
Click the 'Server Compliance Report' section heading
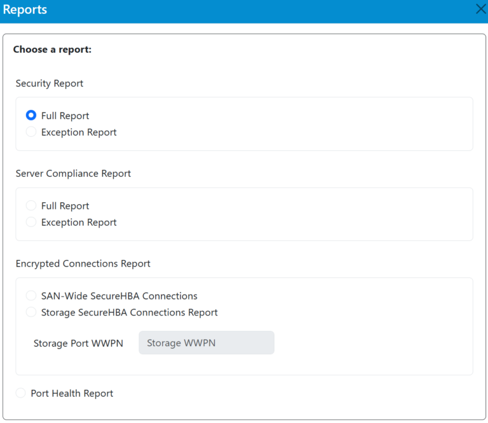click(73, 174)
